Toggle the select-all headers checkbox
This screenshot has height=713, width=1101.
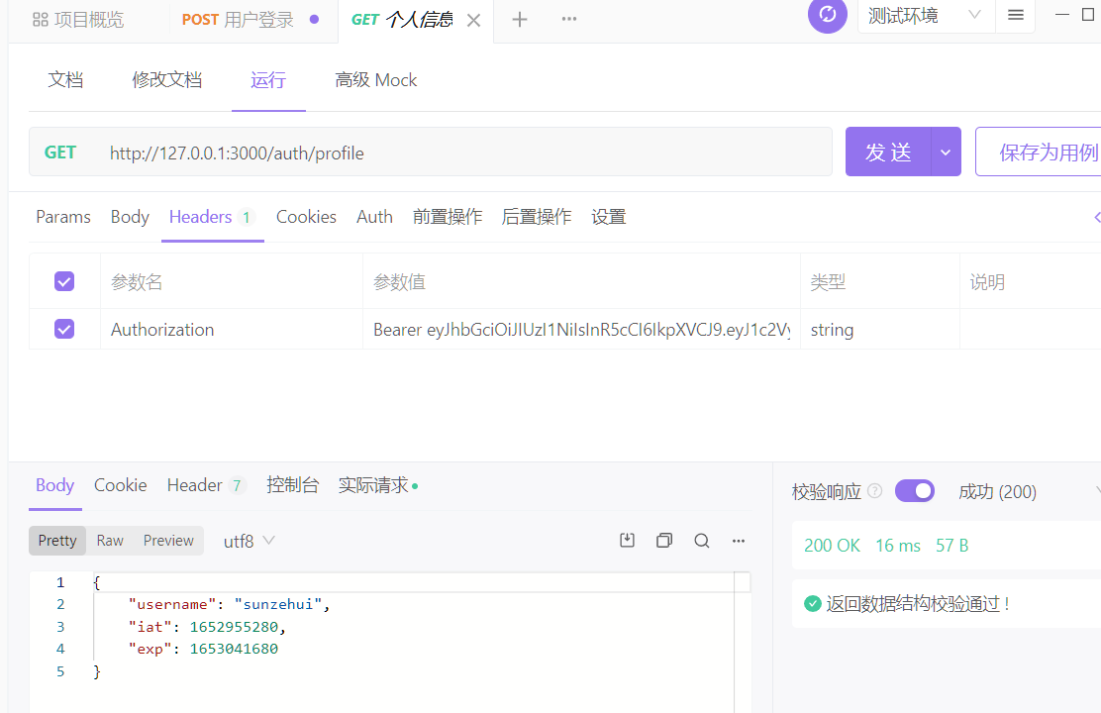click(64, 282)
